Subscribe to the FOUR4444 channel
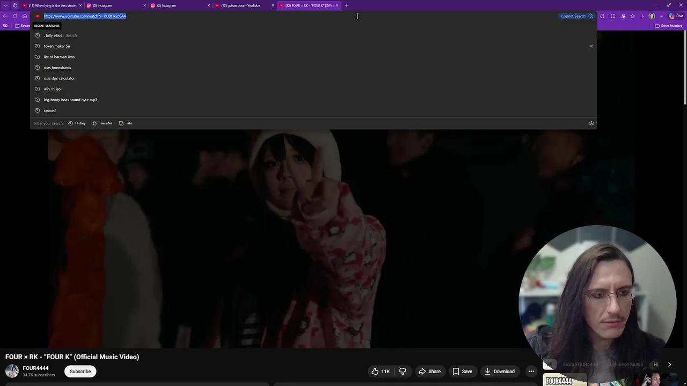 [x=80, y=372]
